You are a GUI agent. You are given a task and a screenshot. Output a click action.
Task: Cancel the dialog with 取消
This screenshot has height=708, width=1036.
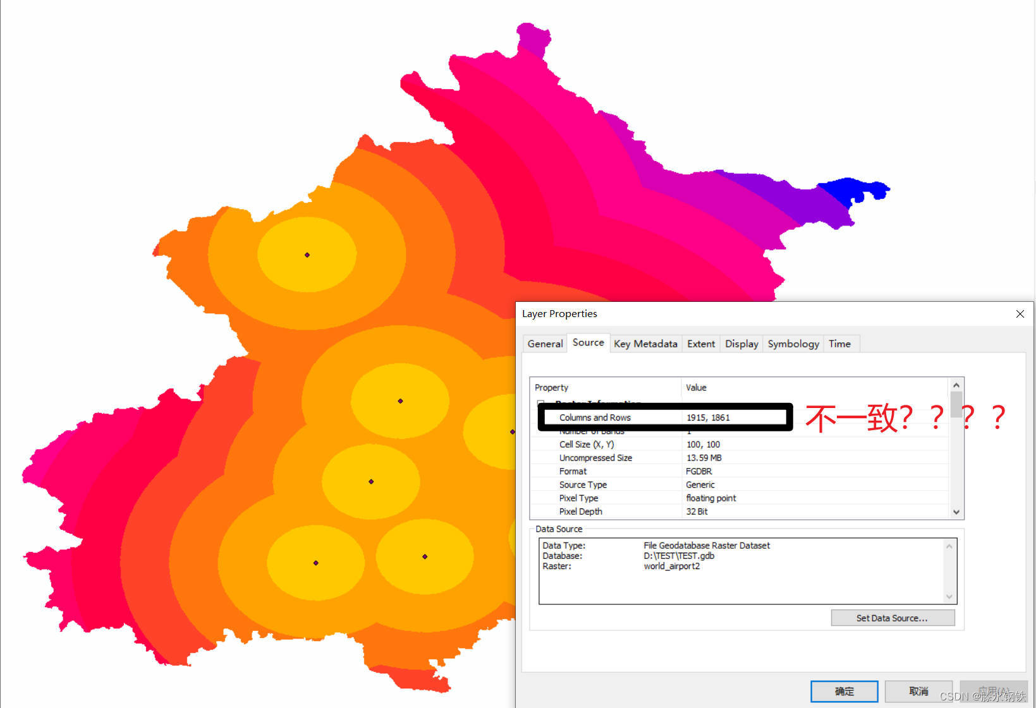point(918,691)
